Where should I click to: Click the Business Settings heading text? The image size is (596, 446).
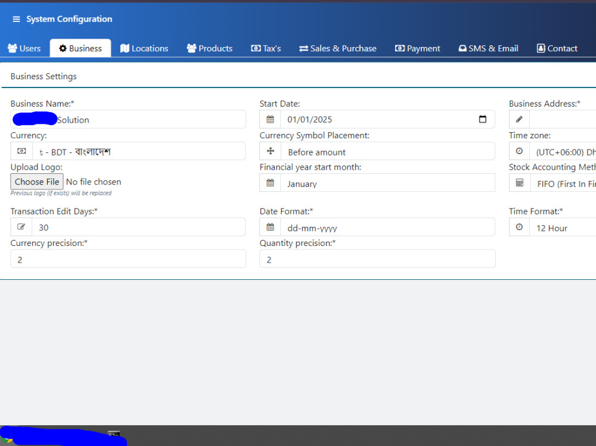tap(44, 76)
